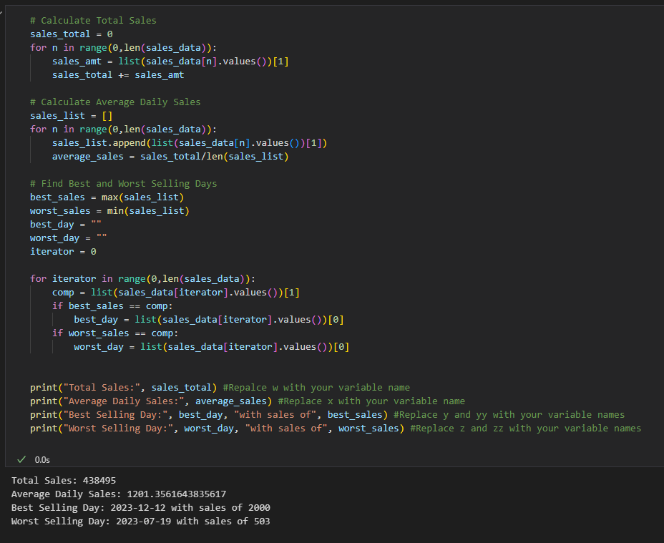This screenshot has height=543, width=664.
Task: Click the 'Total Sales: 438495' output line
Action: (64, 480)
